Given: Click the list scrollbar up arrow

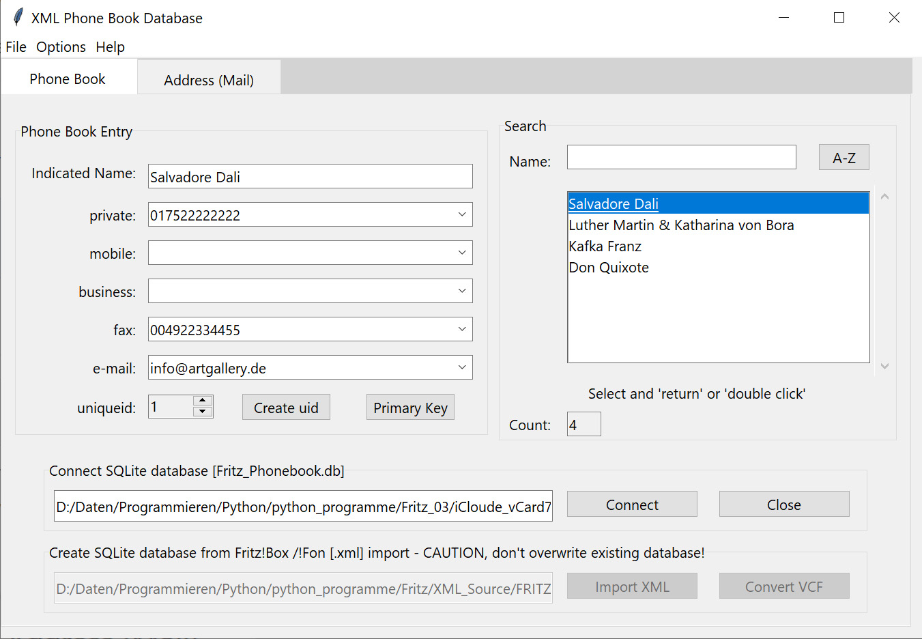Looking at the screenshot, I should pos(884,197).
